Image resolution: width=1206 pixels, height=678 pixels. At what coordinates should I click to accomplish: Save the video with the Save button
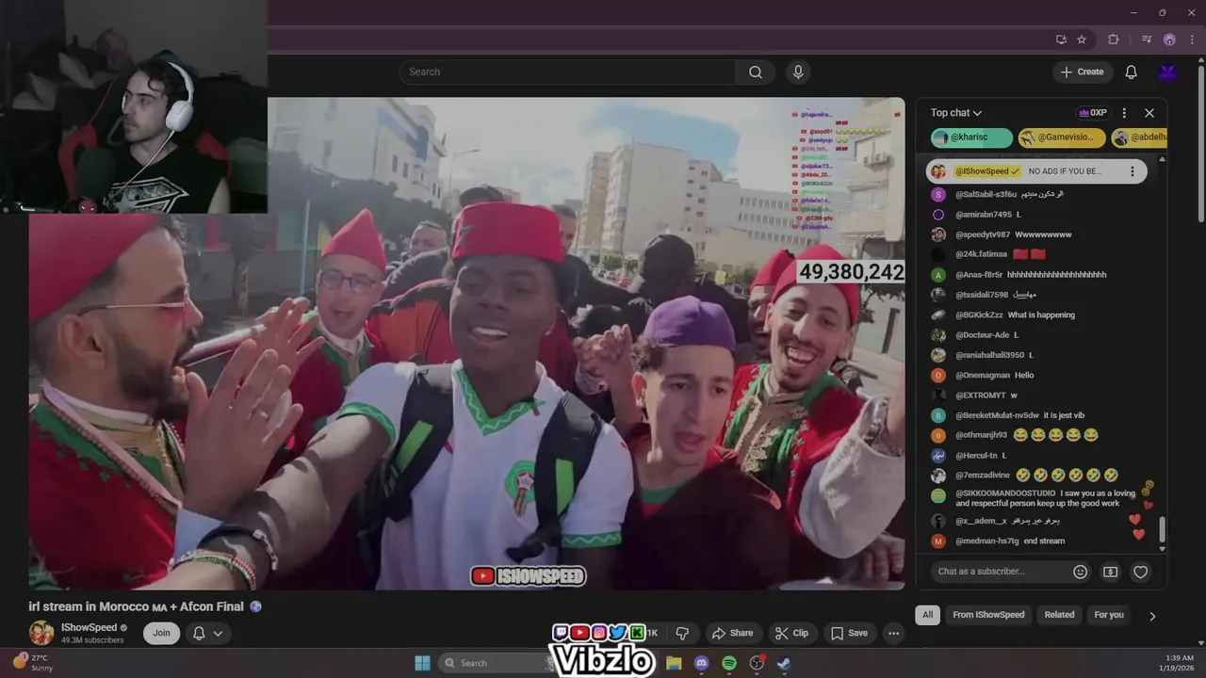pyautogui.click(x=849, y=633)
